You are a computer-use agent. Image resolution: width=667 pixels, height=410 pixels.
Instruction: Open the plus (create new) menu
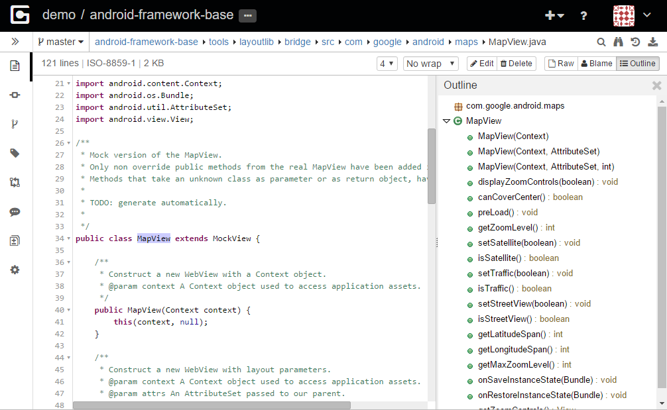click(x=554, y=16)
